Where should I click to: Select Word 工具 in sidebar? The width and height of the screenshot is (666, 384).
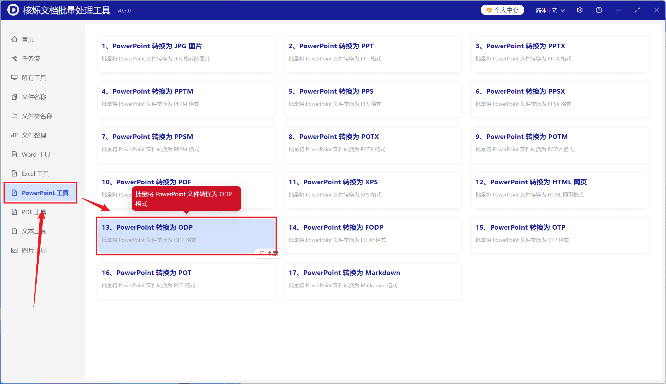coord(40,154)
